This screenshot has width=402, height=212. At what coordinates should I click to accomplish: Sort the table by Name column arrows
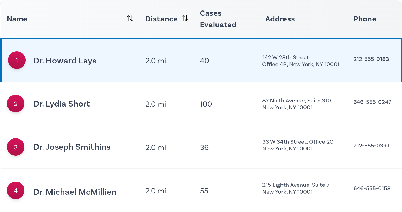(x=130, y=19)
